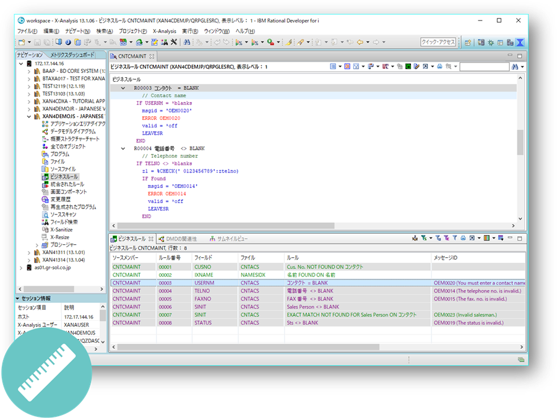
Task: Click the New wizard icon in main toolbar
Action: pos(22,42)
